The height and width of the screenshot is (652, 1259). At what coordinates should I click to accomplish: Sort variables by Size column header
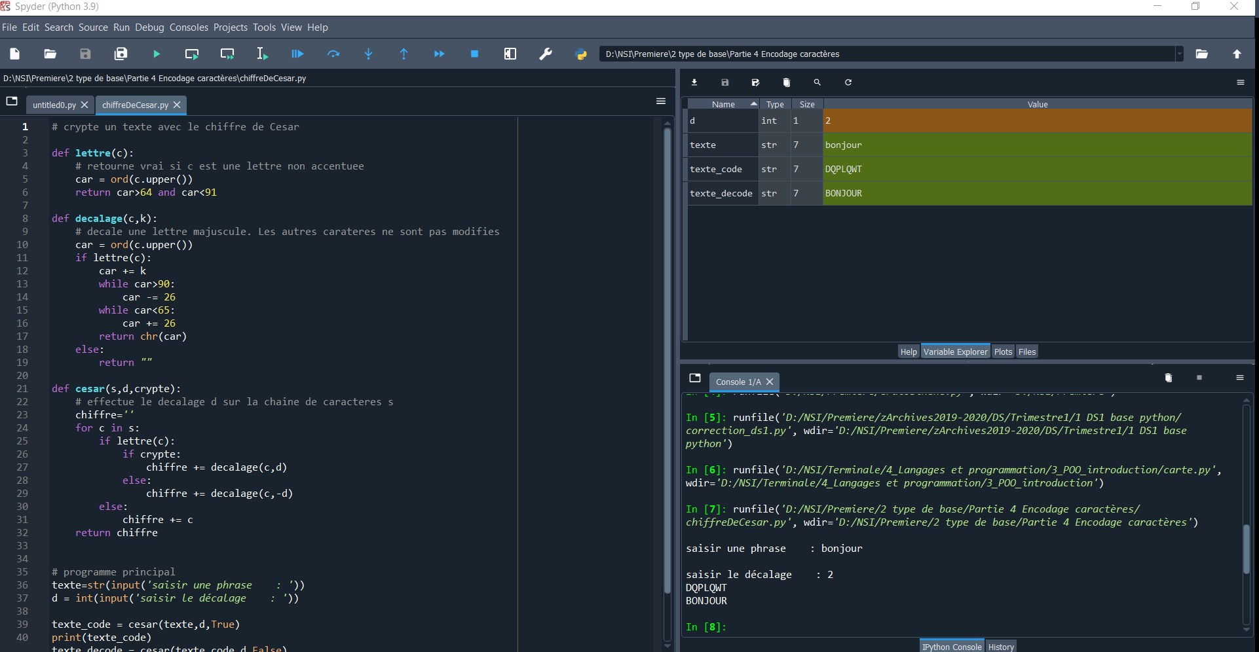click(x=808, y=104)
